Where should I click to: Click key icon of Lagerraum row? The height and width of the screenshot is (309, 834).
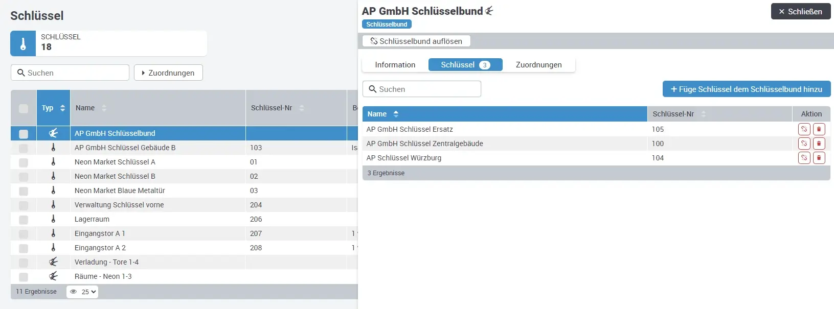tap(53, 219)
